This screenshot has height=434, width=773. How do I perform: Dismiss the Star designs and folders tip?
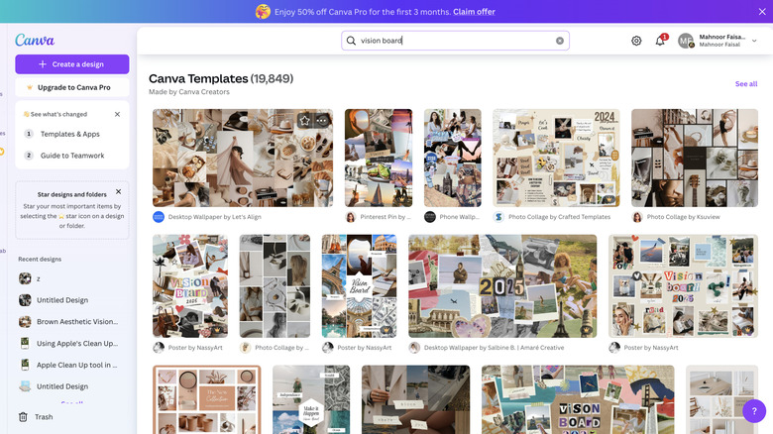coord(118,191)
